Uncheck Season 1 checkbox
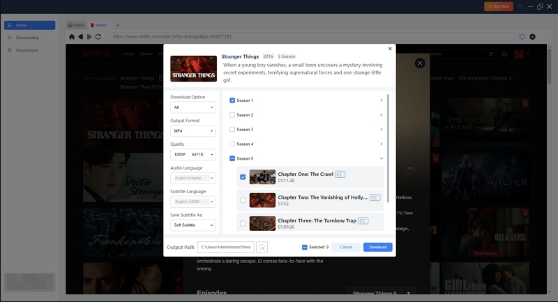 232,100
